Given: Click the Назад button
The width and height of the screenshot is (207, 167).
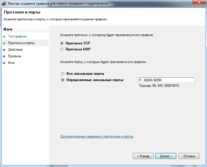Looking at the screenshot, I should 143,156.
